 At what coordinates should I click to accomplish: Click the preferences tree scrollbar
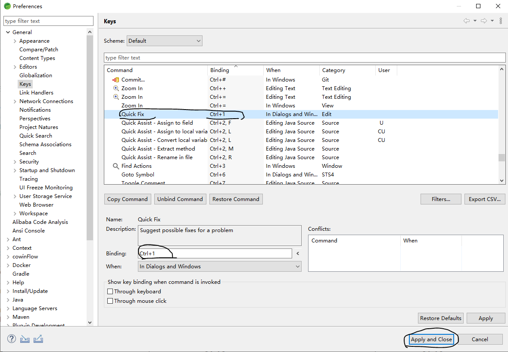(x=90, y=138)
